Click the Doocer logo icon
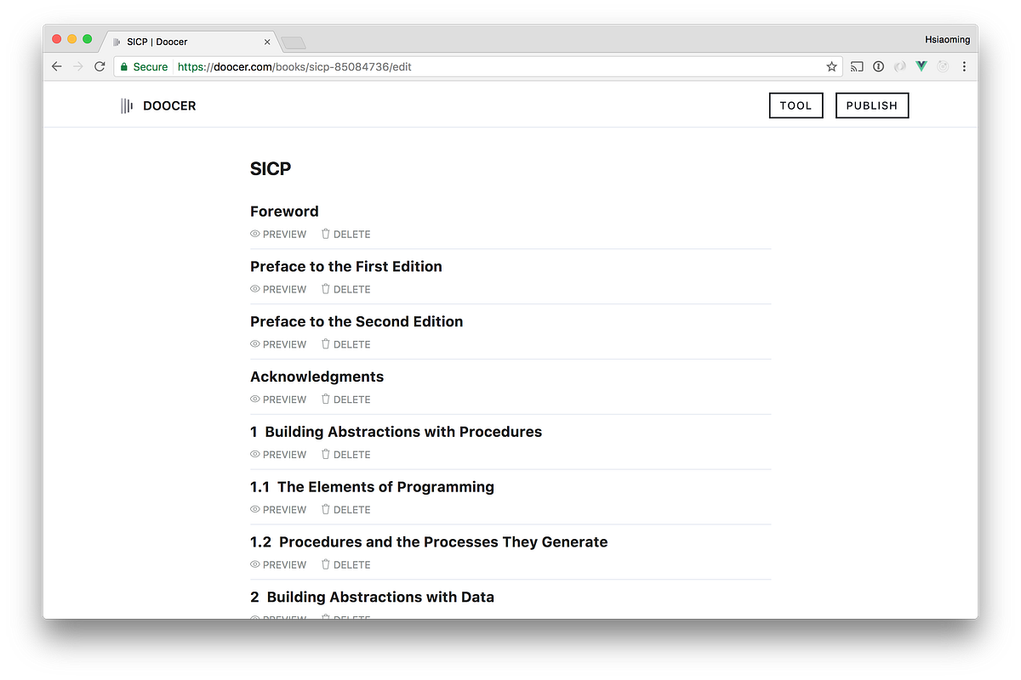The width and height of the screenshot is (1021, 680). pyautogui.click(x=128, y=105)
